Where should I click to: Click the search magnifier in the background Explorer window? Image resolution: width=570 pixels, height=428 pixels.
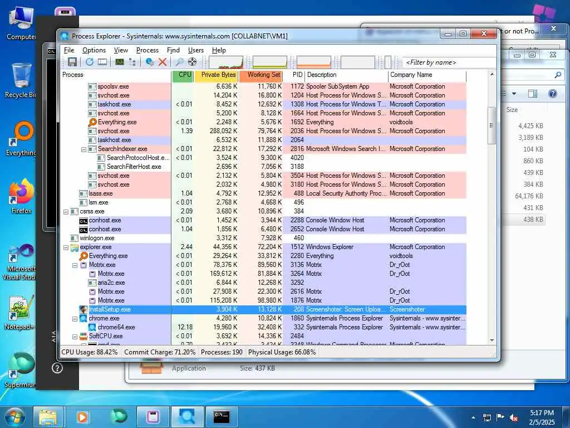pos(558,75)
